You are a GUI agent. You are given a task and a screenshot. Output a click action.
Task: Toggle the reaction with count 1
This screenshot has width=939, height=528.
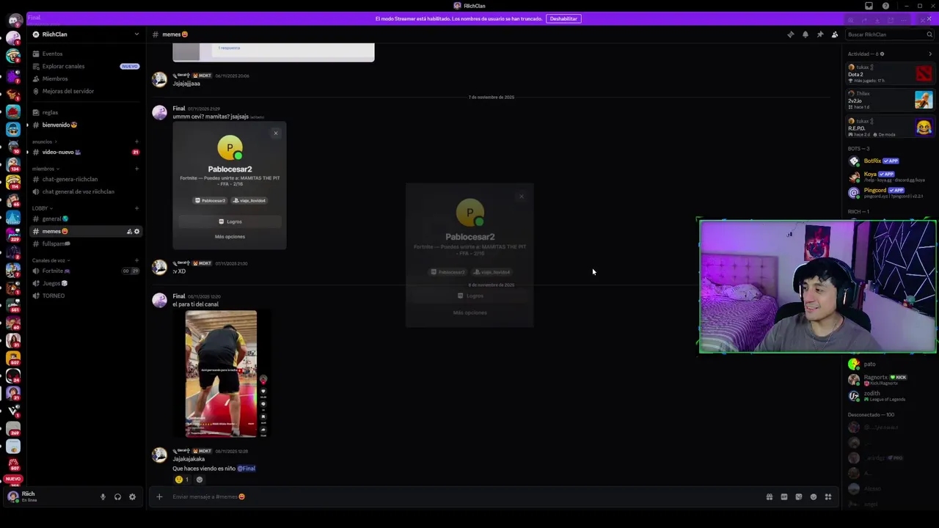coord(182,480)
